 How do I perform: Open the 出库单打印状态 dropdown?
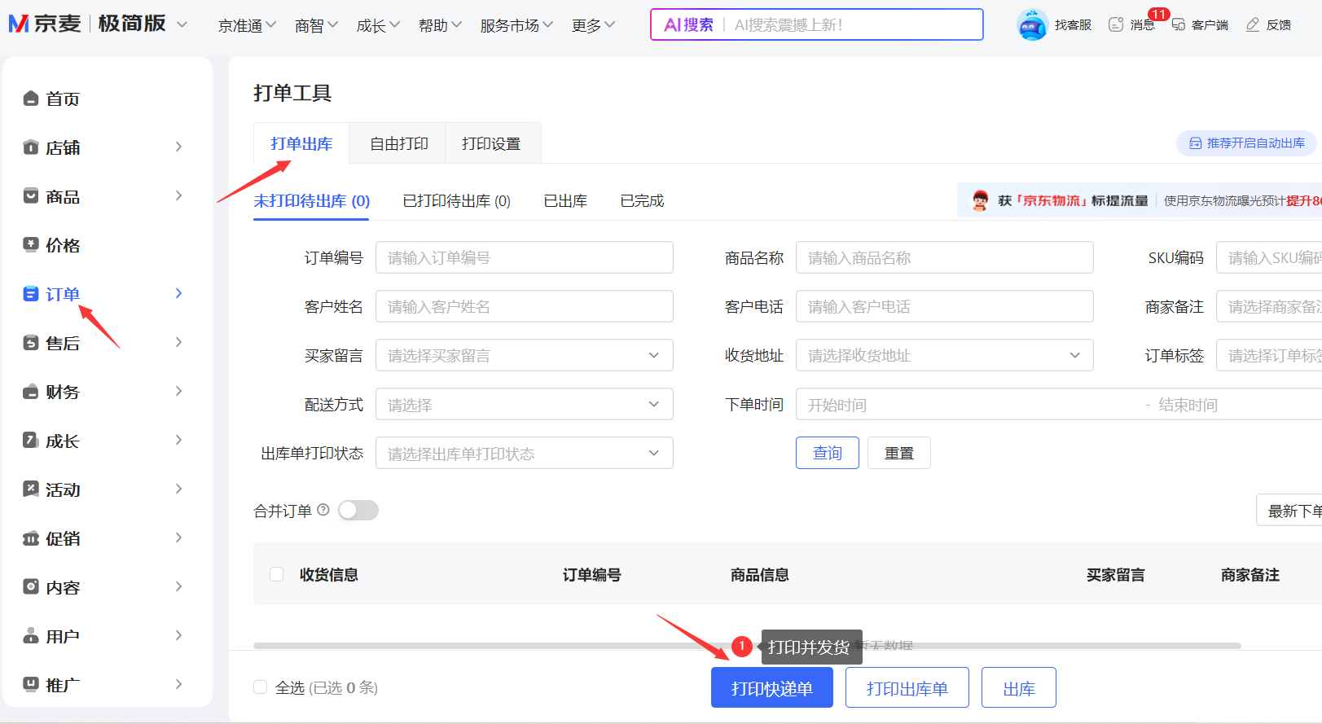tap(524, 454)
